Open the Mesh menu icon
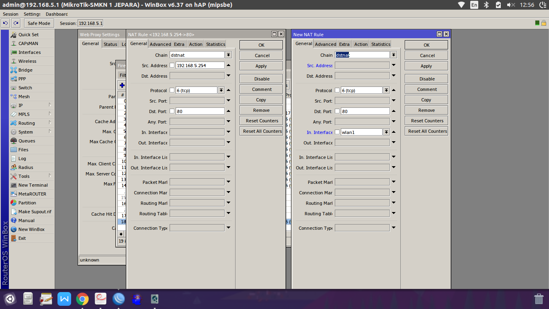 click(x=14, y=97)
